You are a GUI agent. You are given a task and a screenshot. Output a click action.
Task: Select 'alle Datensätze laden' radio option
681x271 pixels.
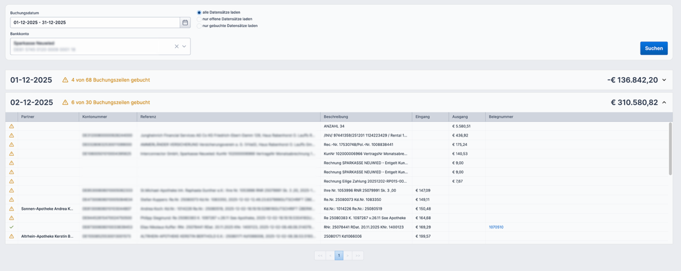tap(199, 12)
